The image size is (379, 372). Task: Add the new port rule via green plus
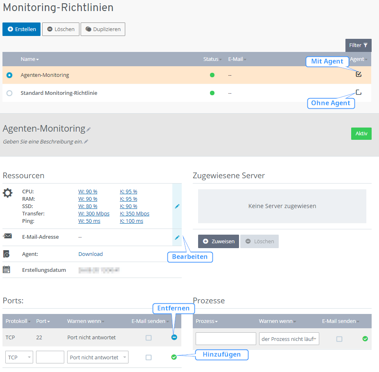tap(174, 357)
